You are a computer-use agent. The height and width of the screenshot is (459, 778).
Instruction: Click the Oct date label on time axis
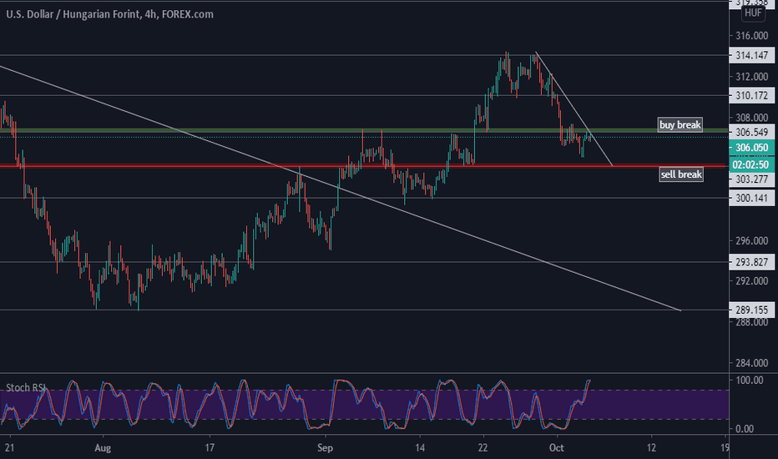(557, 448)
